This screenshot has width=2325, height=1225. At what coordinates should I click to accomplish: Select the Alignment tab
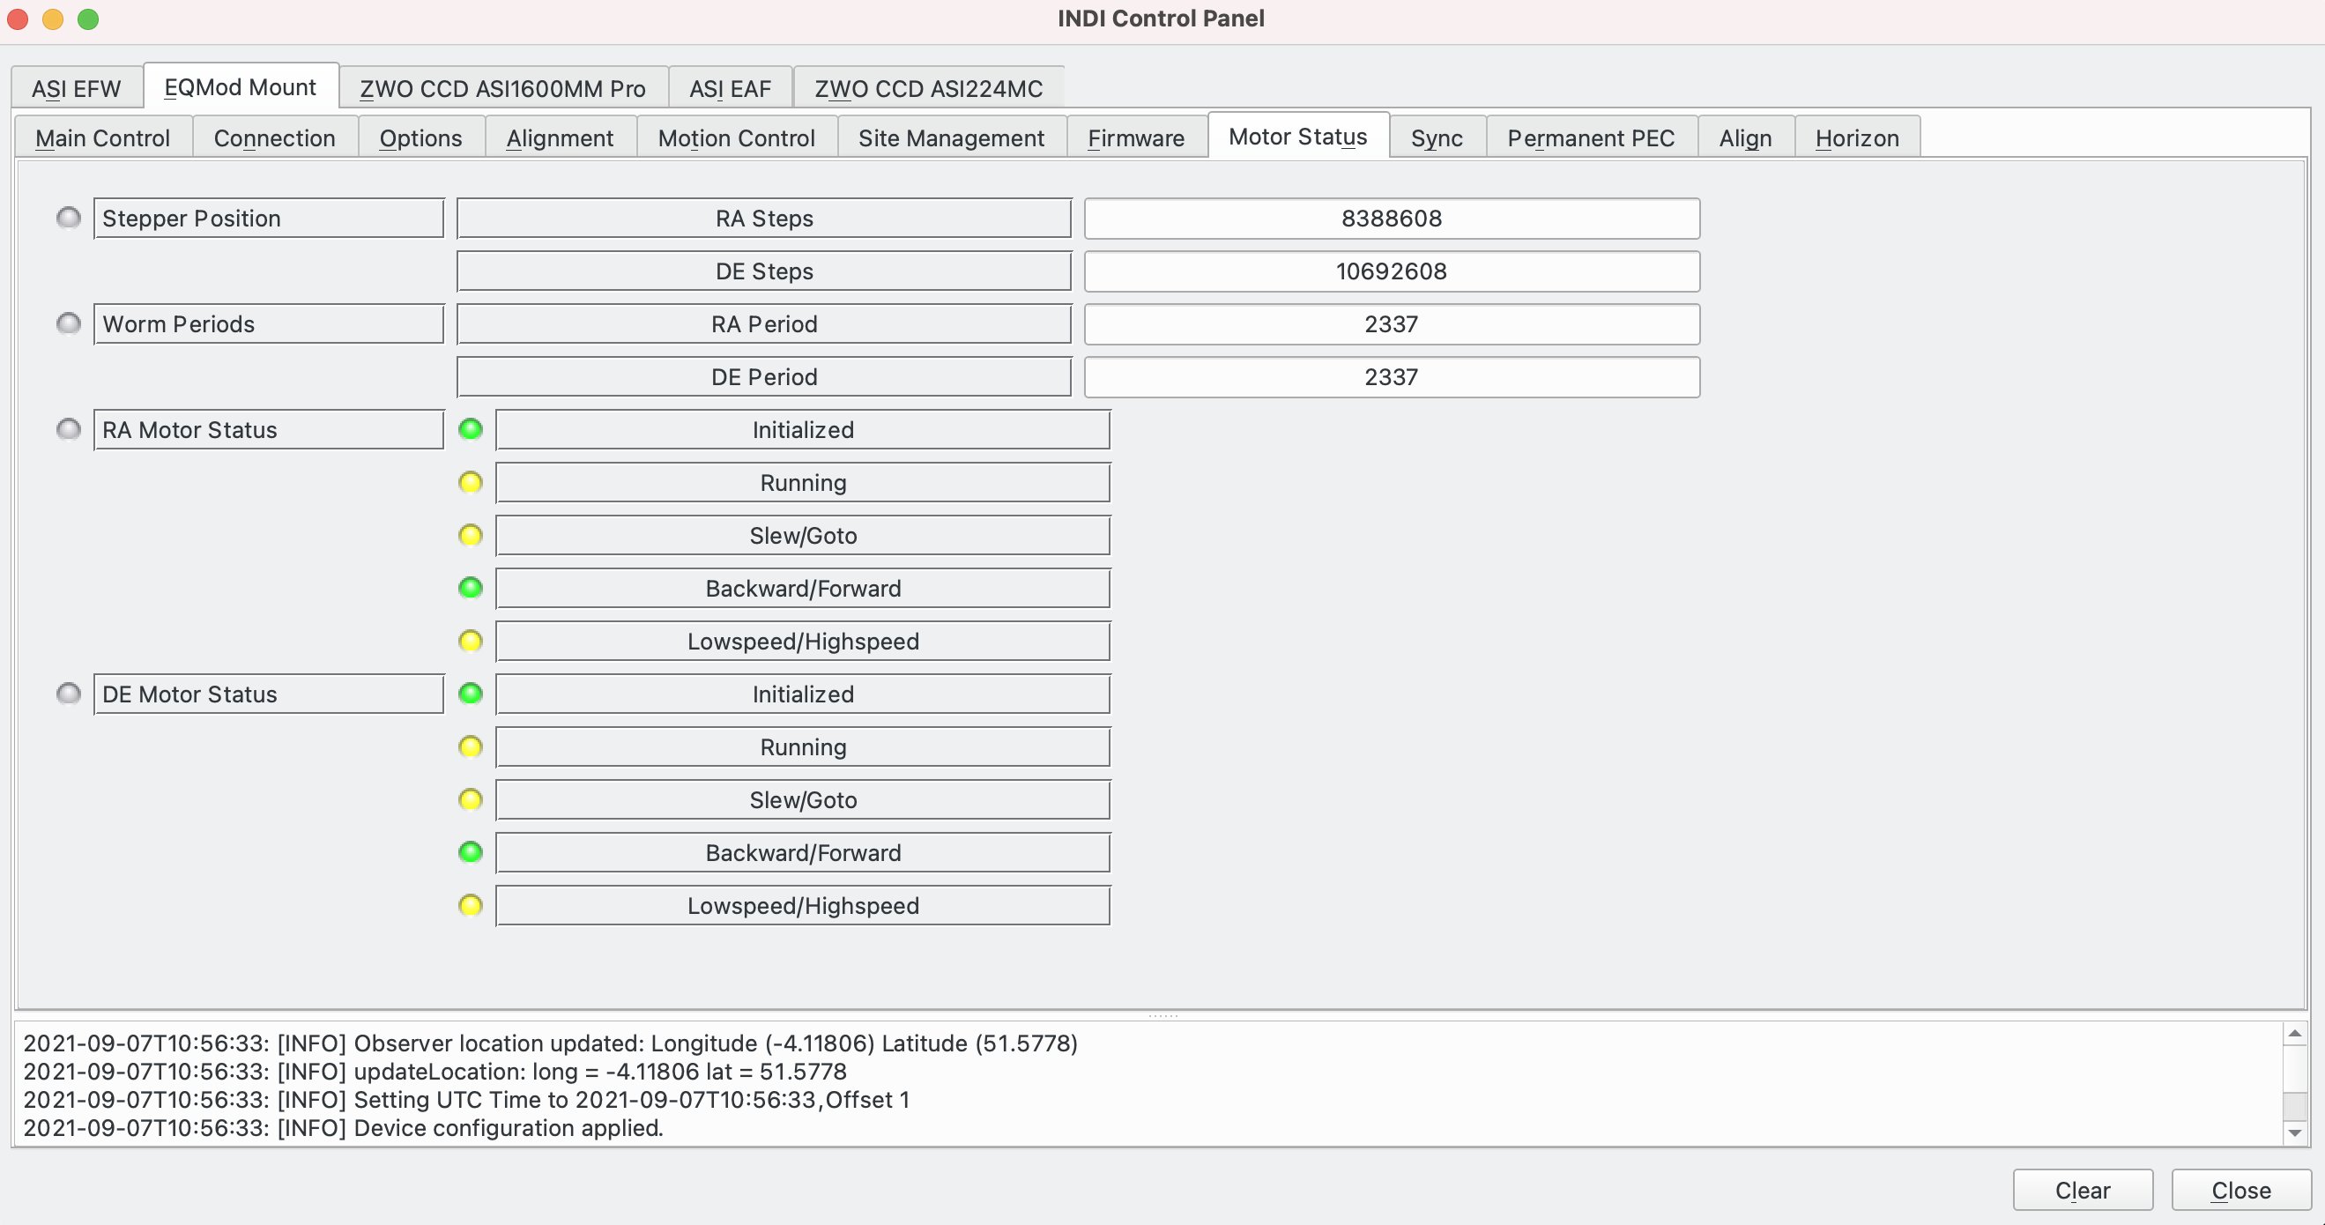[560, 137]
